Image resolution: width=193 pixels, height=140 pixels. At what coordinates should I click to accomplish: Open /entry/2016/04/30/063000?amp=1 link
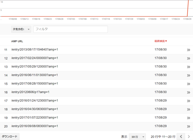[35, 109]
